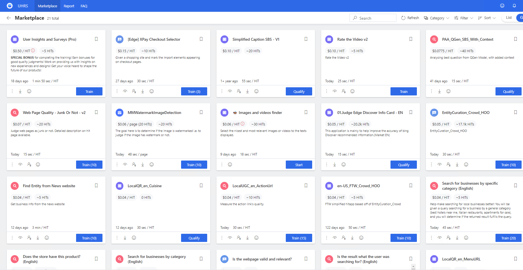Open the LocalQR_en_MenuURL card title
Viewport: 523px width, 270px height.
(461, 259)
